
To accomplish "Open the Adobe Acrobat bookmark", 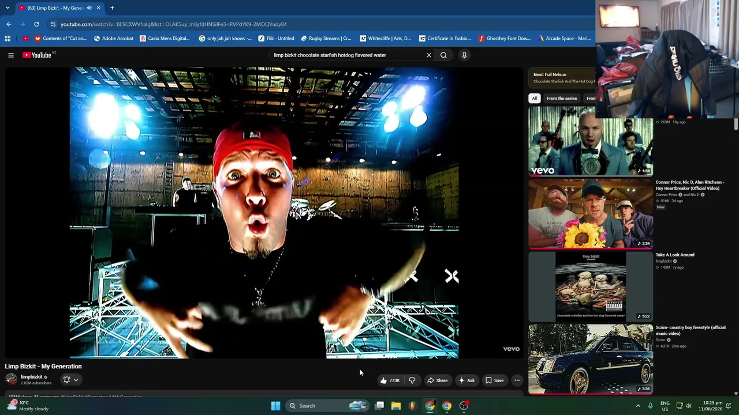I will 113,39.
